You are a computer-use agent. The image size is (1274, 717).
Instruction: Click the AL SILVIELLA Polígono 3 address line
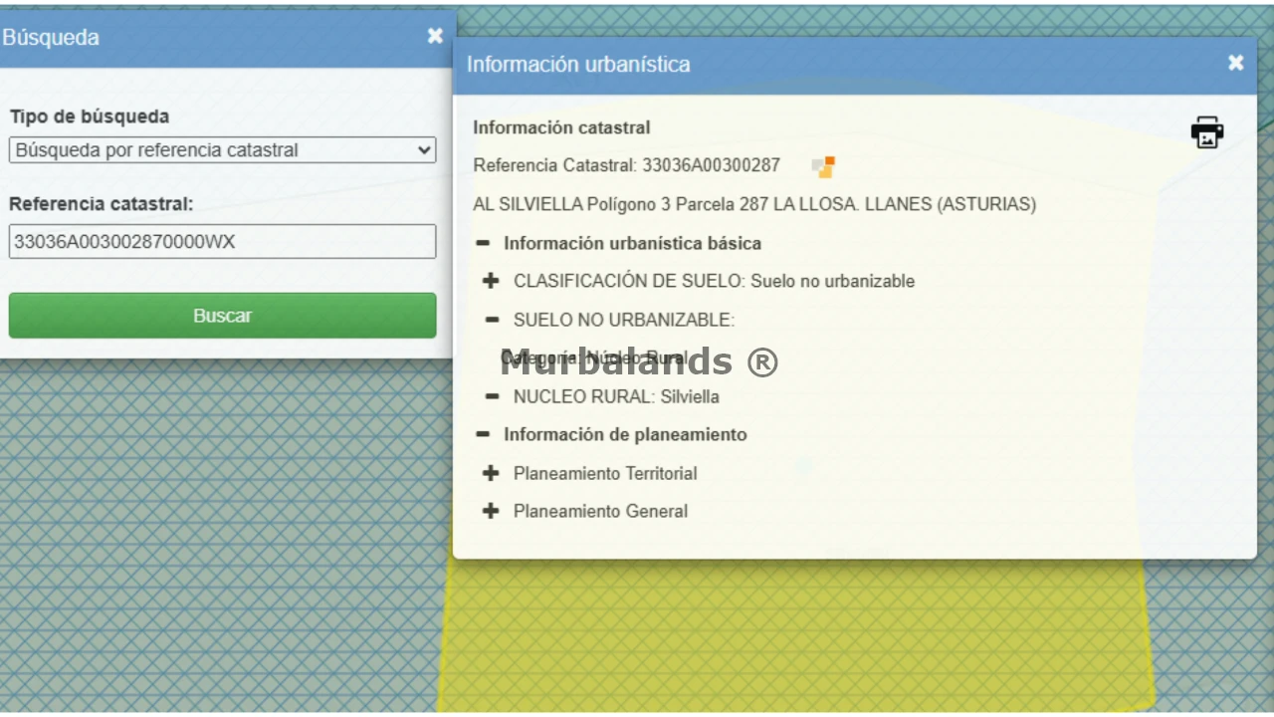point(753,204)
